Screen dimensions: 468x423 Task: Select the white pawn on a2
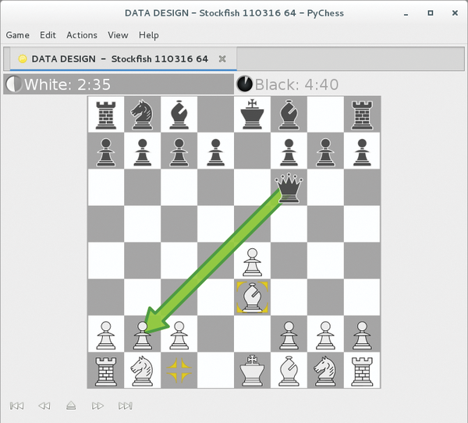click(106, 334)
